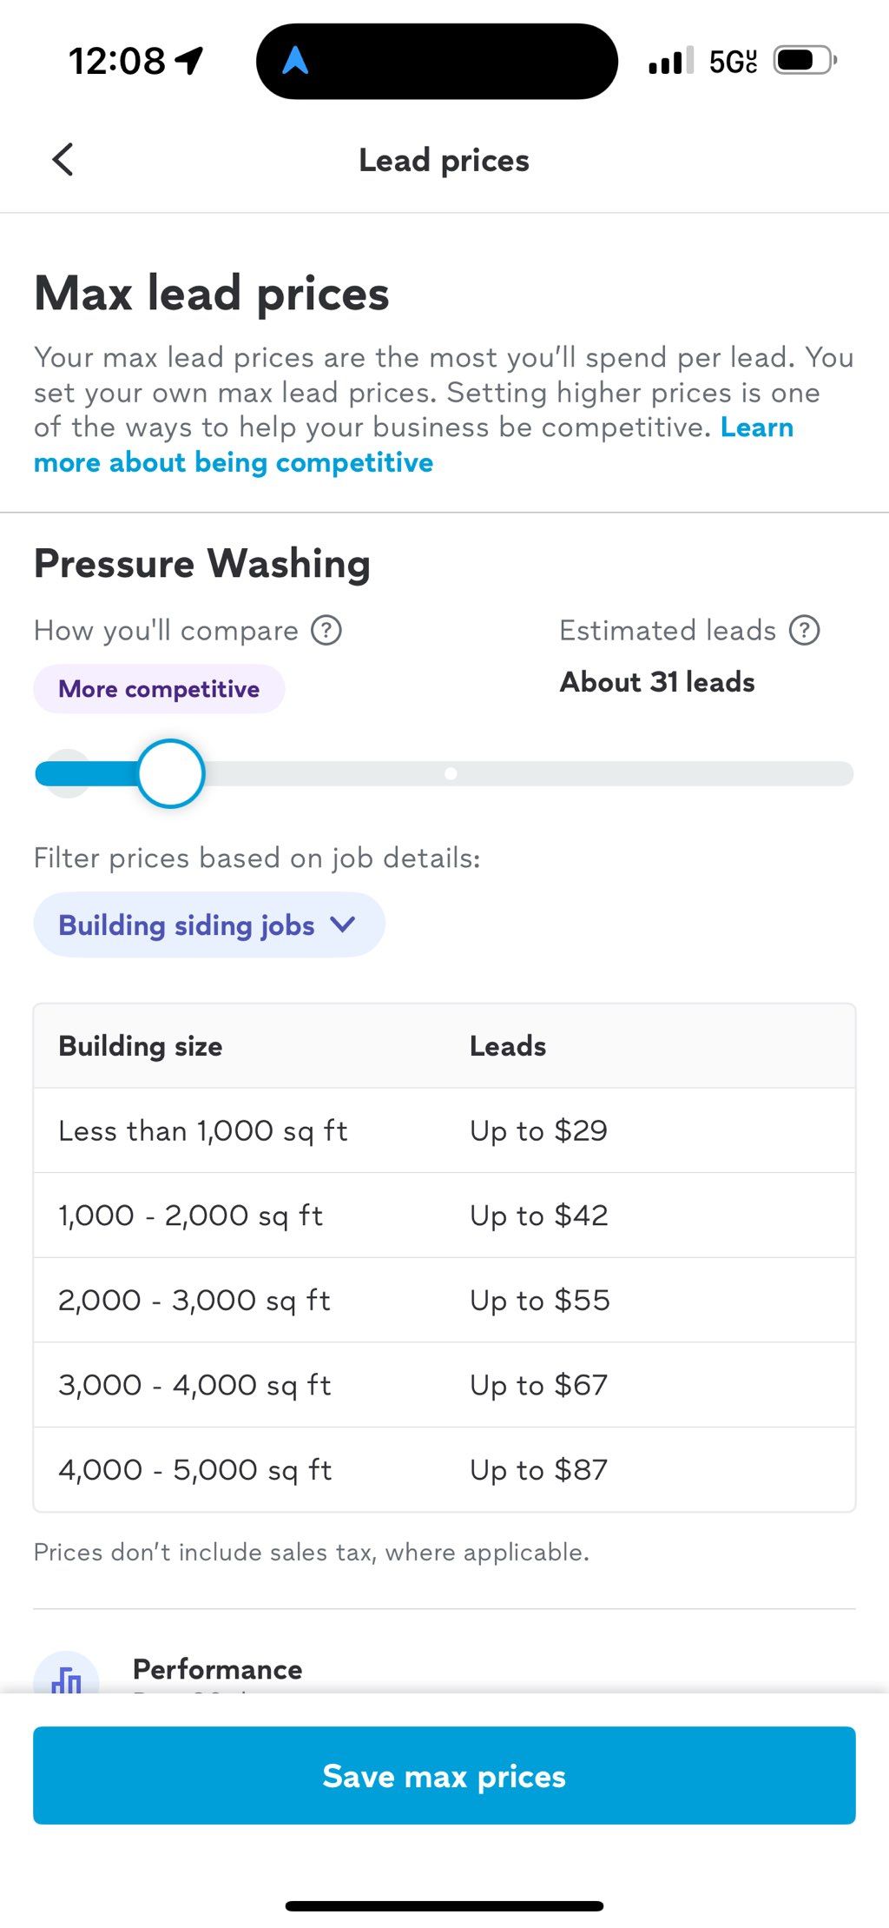Image resolution: width=889 pixels, height=1928 pixels.
Task: Tap the location arrow next to the time
Action: tap(189, 61)
